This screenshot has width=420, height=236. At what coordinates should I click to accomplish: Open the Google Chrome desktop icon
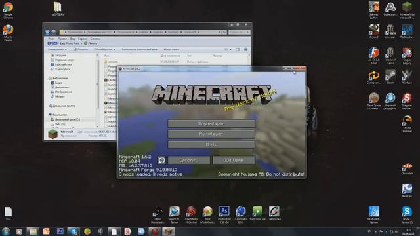8,10
